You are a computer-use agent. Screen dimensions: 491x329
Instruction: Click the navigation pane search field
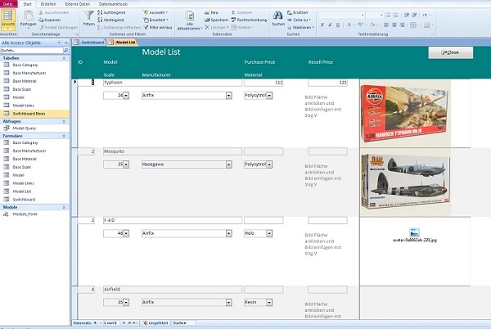pos(32,51)
